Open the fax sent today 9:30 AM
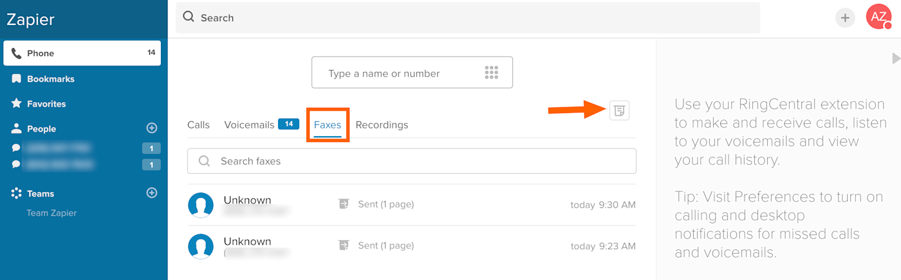The height and width of the screenshot is (280, 901). click(412, 205)
